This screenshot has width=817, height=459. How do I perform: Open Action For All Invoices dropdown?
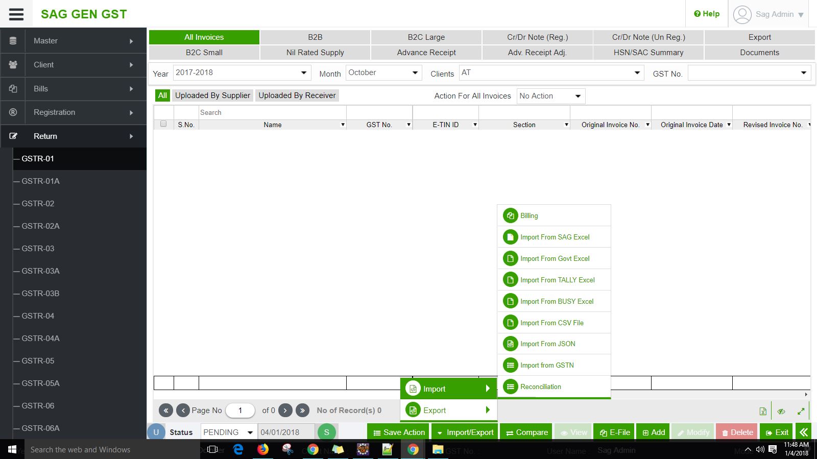coord(551,96)
